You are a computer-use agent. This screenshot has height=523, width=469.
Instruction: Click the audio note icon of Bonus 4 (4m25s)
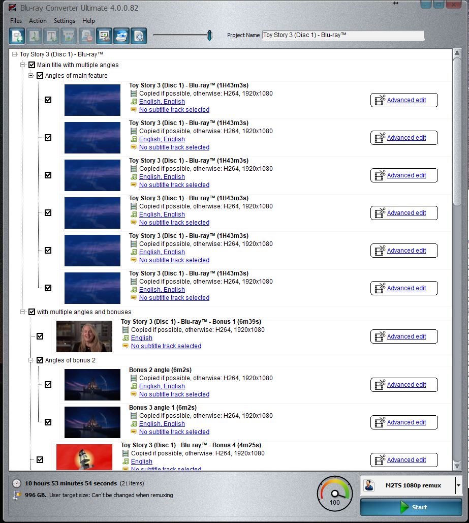(126, 462)
